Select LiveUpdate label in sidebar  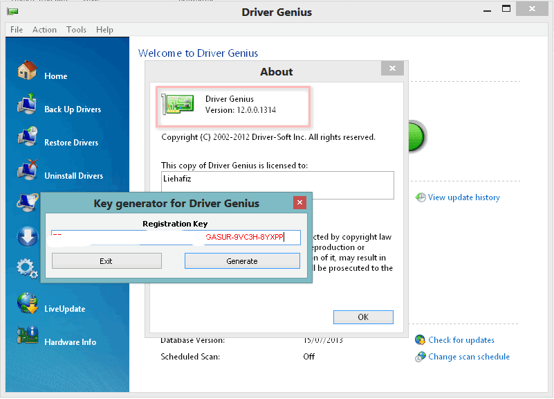coord(64,309)
